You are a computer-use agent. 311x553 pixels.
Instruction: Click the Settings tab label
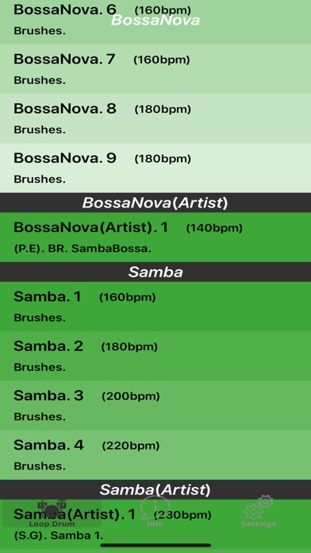[x=259, y=524]
